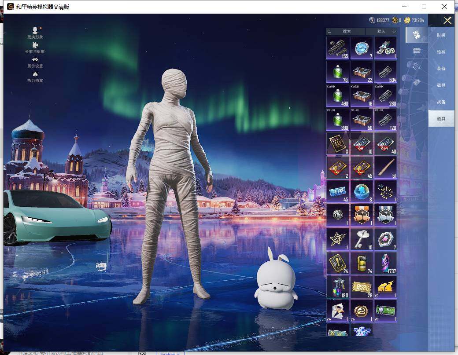Select the silver ribbon medal item
The image size is (458, 355).
[x=386, y=215]
